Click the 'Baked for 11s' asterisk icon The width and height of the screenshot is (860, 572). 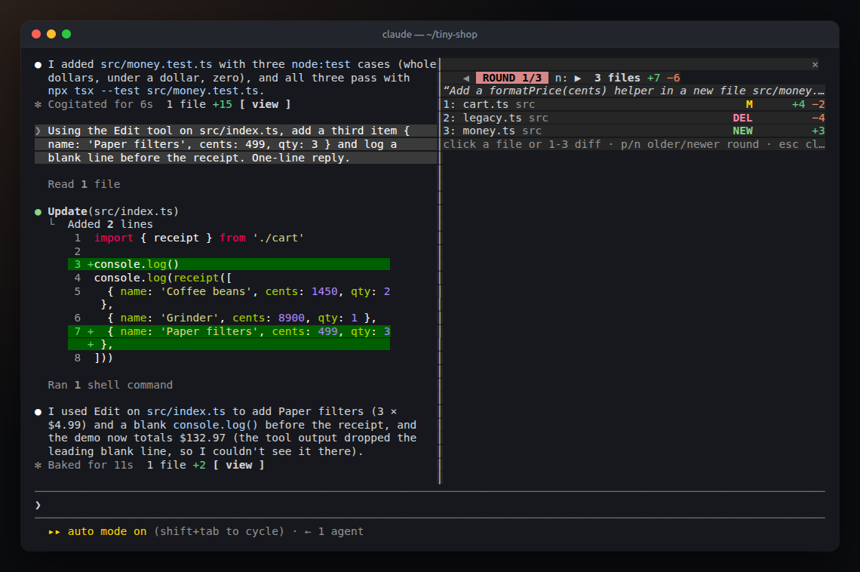click(38, 465)
